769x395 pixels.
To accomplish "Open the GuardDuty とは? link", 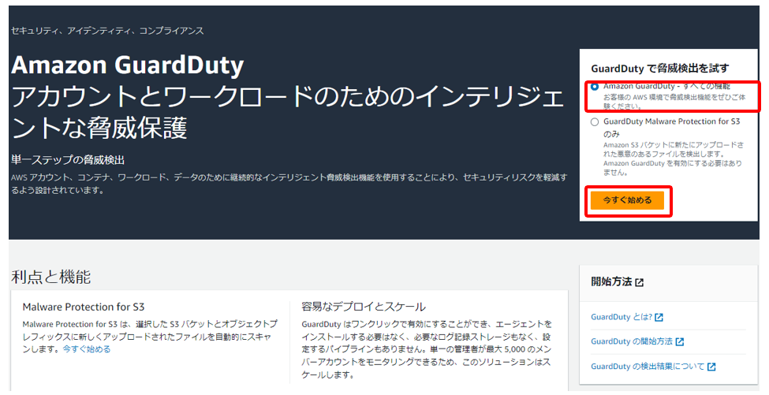I will (622, 317).
